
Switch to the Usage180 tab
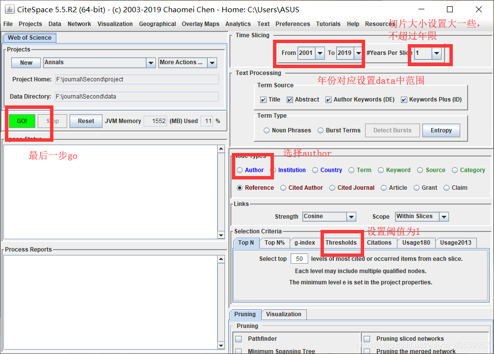416,243
